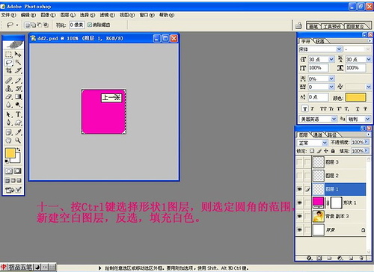The image size is (374, 272).
Task: Open the leading 30 点 dropdown
Action: click(x=369, y=59)
